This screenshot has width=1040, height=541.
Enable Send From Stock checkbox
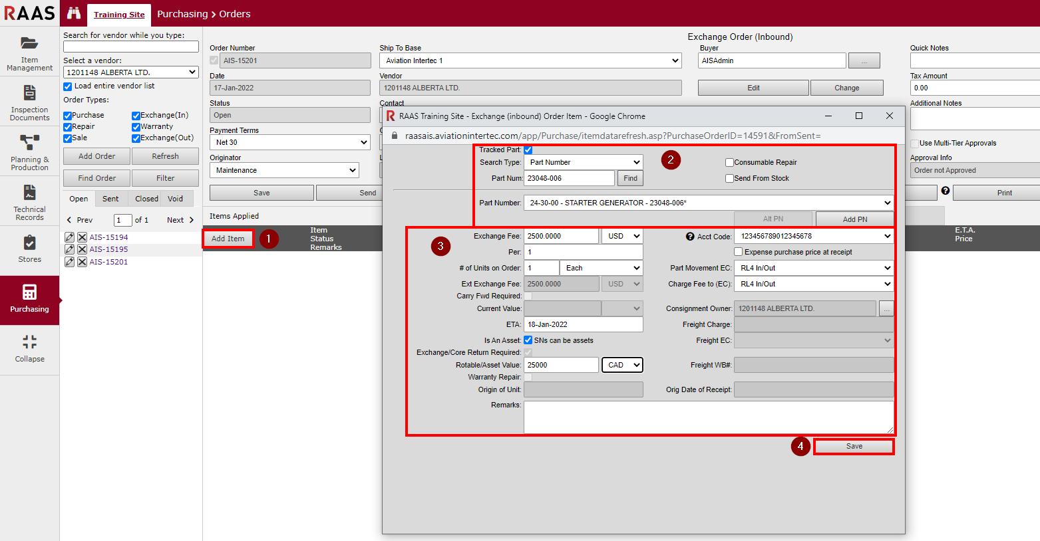point(729,178)
